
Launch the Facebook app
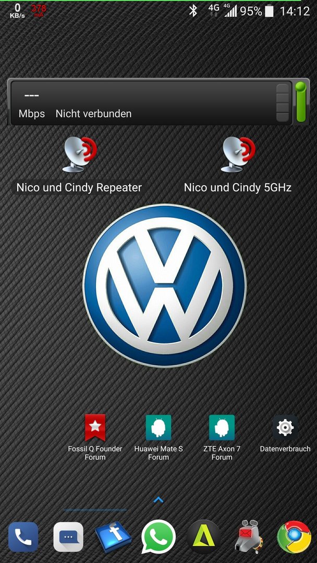click(113, 537)
